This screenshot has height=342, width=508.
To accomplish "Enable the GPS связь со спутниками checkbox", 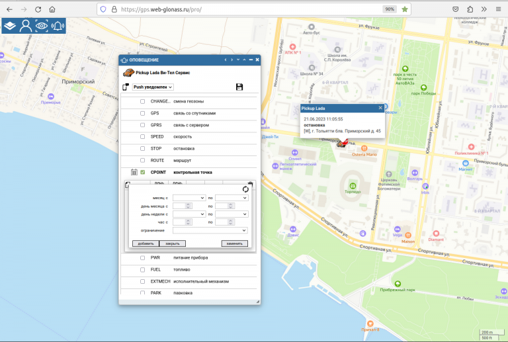I will coord(143,113).
